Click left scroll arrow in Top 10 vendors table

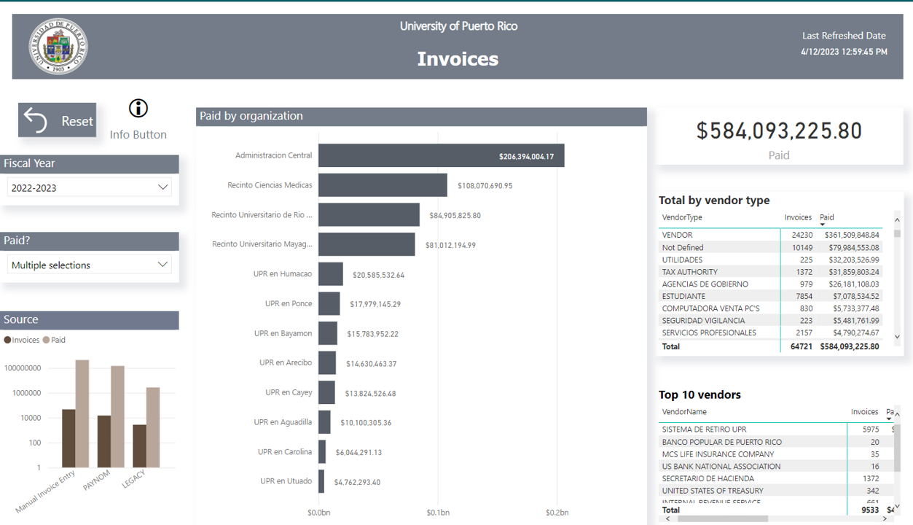pos(668,518)
